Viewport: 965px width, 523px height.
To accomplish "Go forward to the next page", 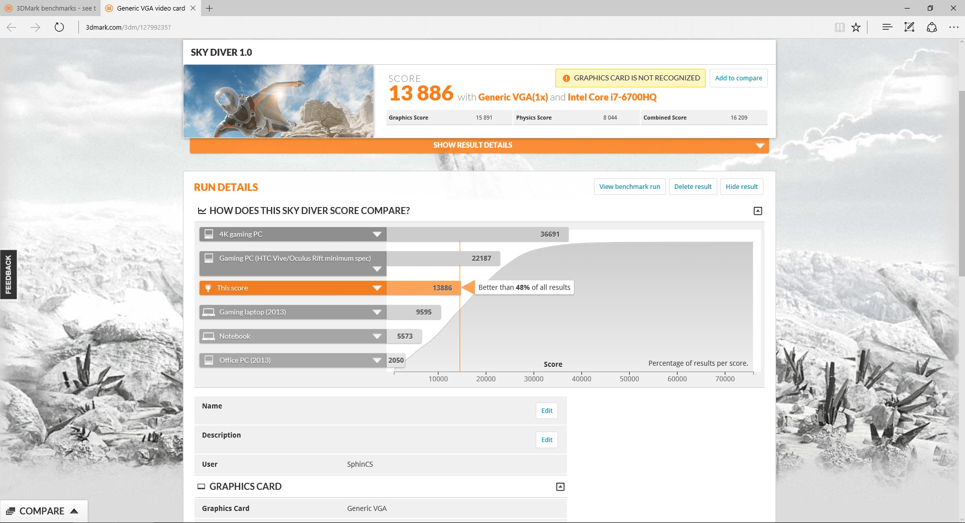I will (35, 27).
